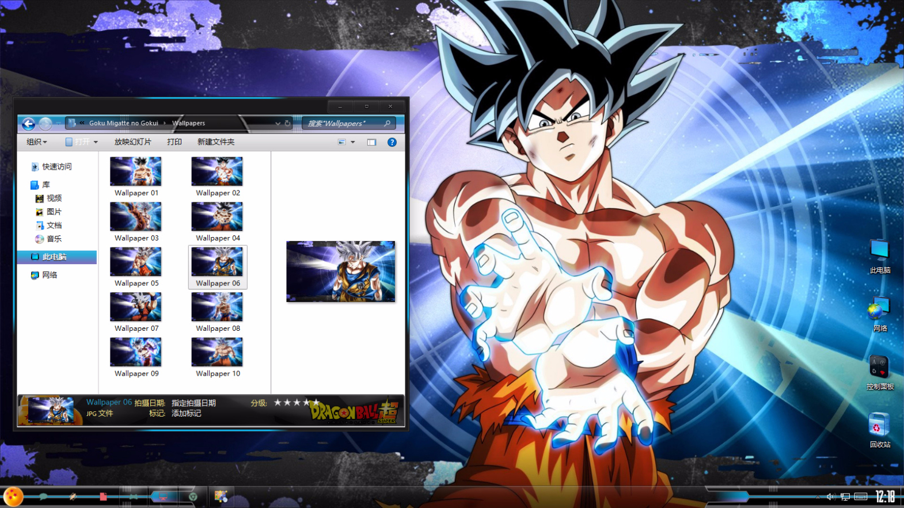
Task: Click red monitor taskbar button
Action: pos(164,496)
